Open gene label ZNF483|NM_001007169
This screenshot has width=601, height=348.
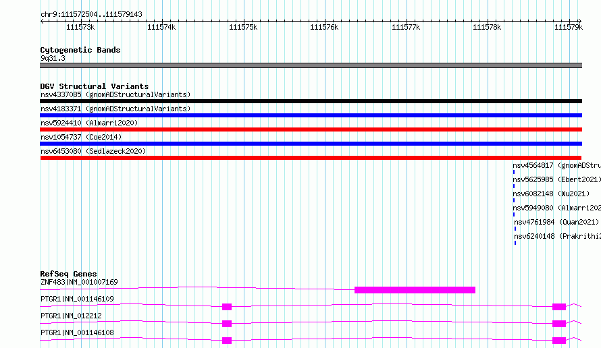[79, 282]
